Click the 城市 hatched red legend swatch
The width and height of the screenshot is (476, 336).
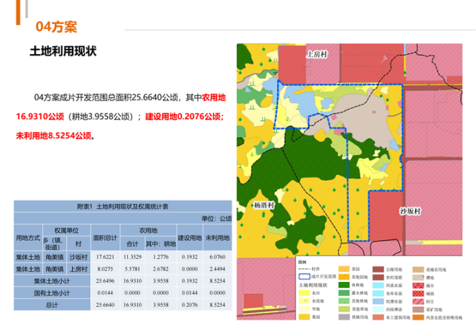418,286
